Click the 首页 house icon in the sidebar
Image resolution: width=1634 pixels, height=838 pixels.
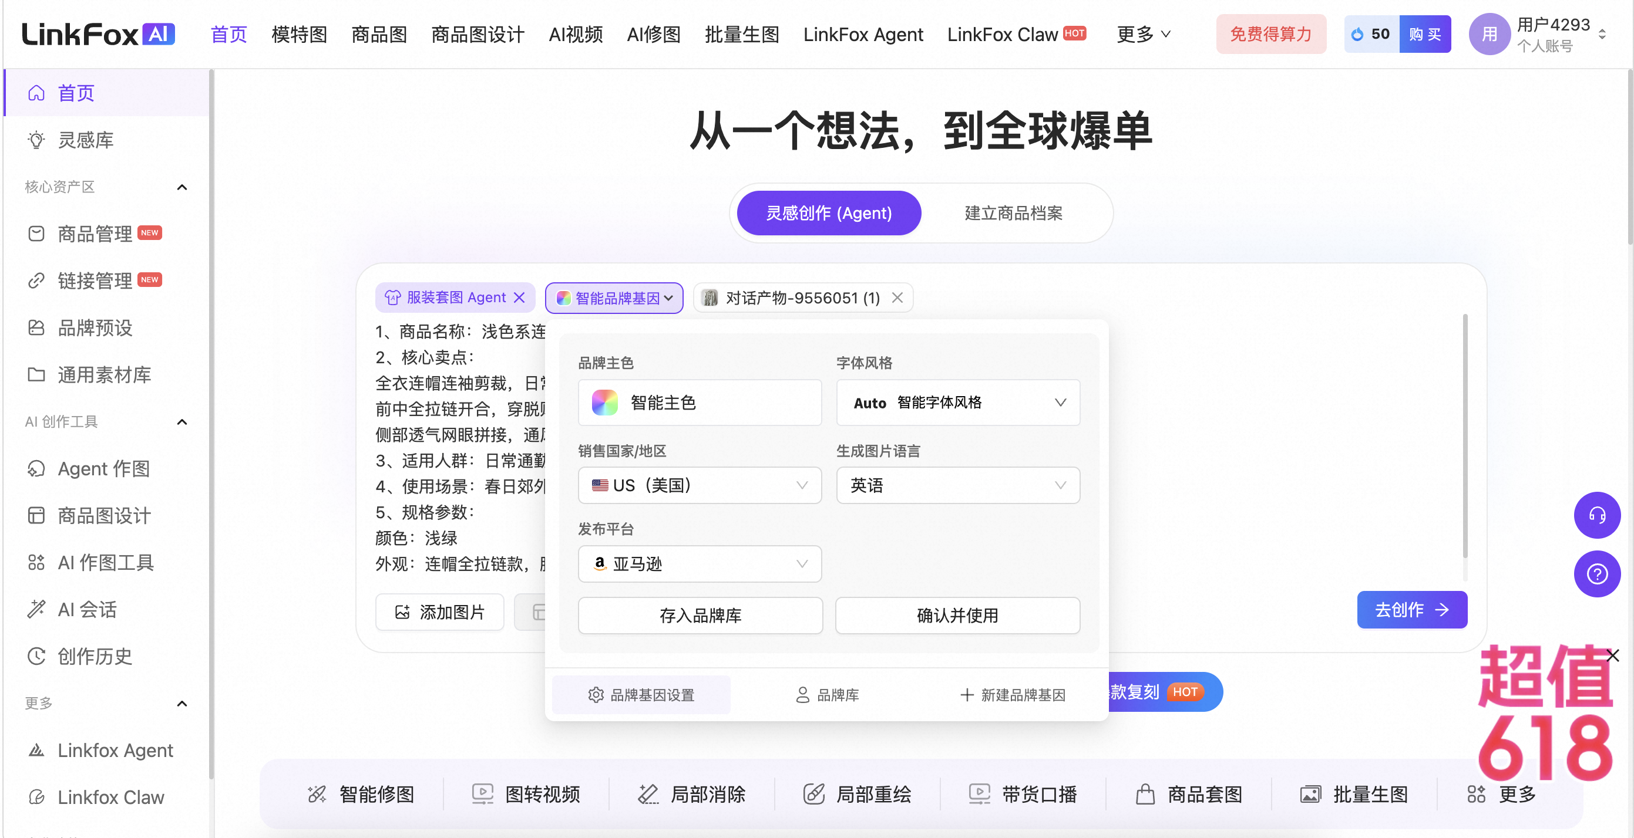pos(36,93)
